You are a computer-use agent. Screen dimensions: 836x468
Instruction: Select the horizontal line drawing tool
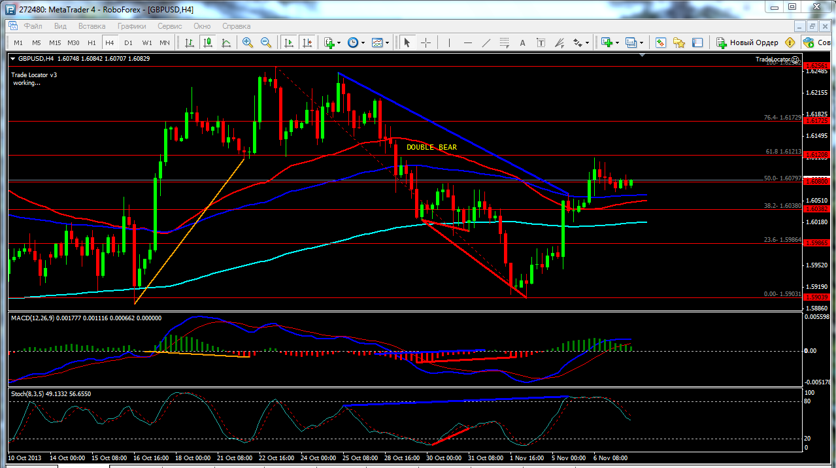(467, 42)
